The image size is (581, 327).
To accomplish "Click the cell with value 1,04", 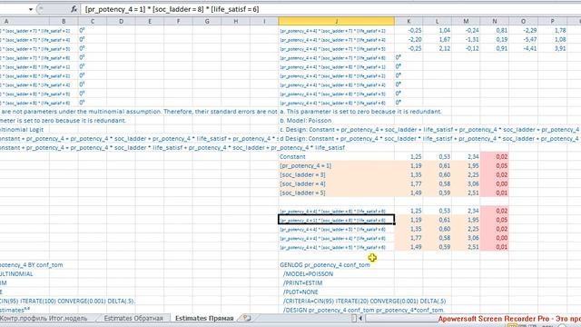I will click(x=438, y=30).
